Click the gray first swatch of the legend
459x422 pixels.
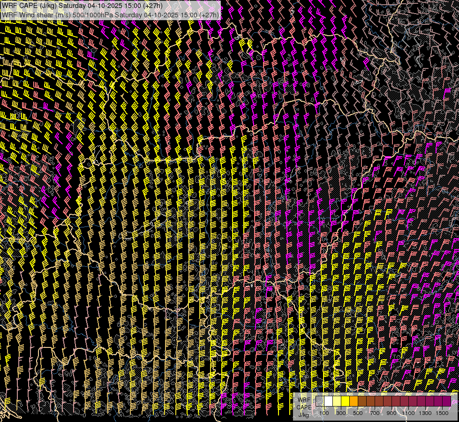(320, 401)
